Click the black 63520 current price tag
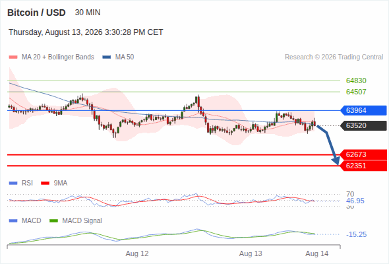This screenshot has height=264, width=389. pyautogui.click(x=363, y=125)
